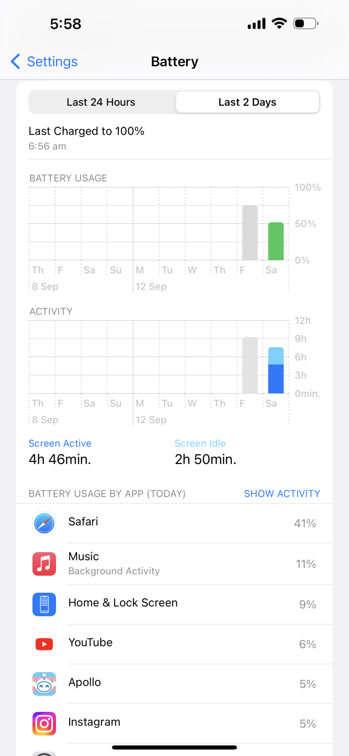
Task: Tap the Wi-Fi status icon
Action: coord(279,23)
